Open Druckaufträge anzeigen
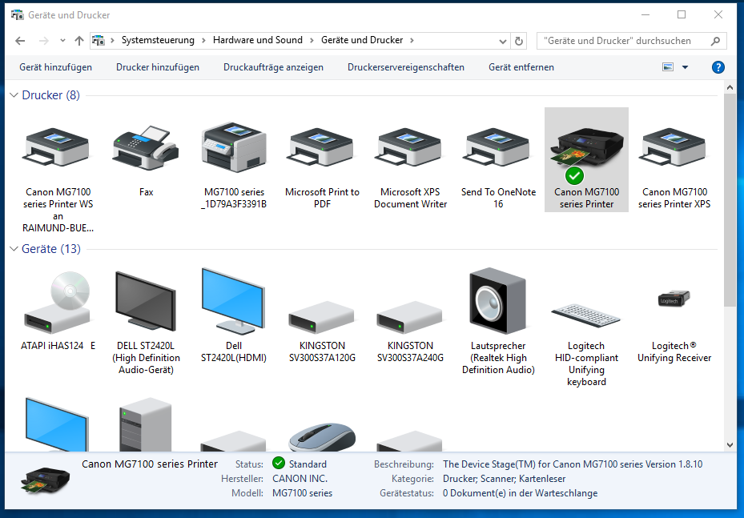The height and width of the screenshot is (518, 744). [273, 67]
